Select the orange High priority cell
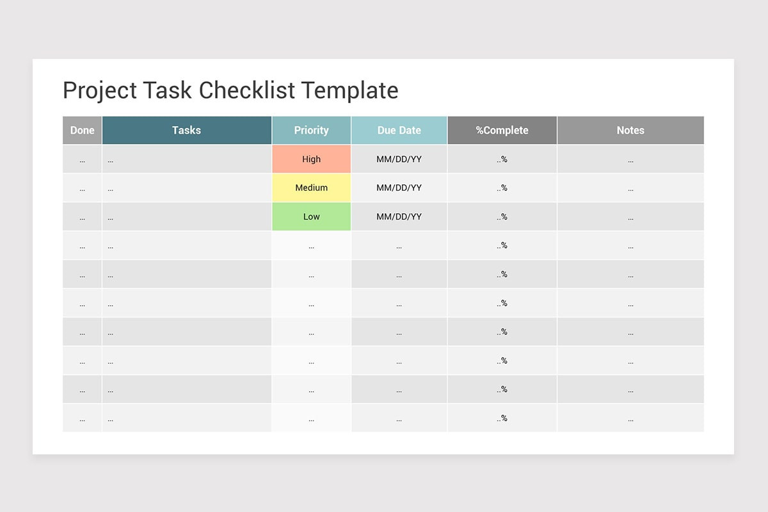768x512 pixels. coord(311,159)
